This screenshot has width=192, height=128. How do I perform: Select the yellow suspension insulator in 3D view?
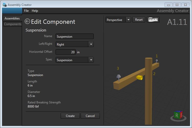coord(139,78)
